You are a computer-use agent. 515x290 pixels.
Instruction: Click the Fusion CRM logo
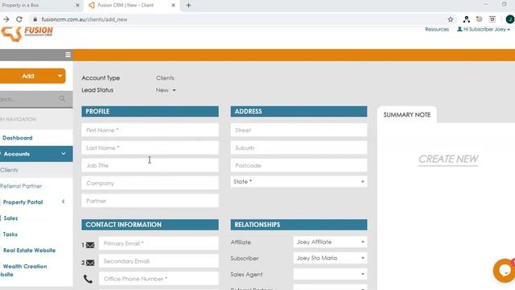click(27, 34)
